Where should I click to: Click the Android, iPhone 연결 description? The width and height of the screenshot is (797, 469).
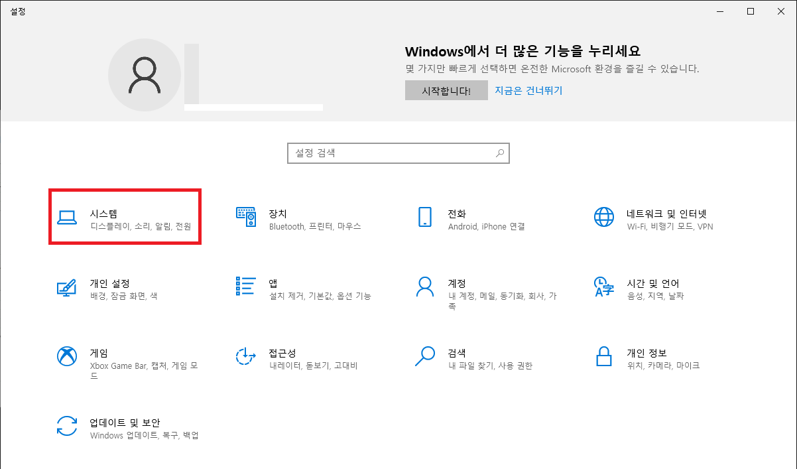click(487, 227)
